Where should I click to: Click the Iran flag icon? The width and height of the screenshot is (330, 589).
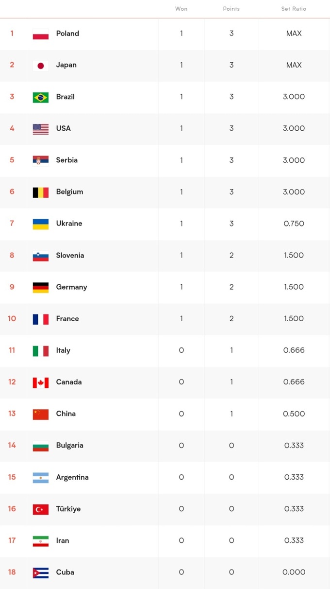(41, 541)
